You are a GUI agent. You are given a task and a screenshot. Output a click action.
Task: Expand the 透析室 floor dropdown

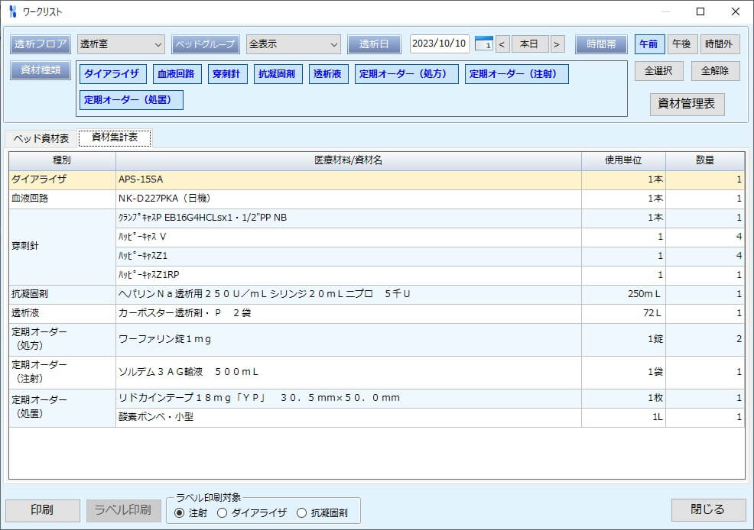tap(121, 44)
